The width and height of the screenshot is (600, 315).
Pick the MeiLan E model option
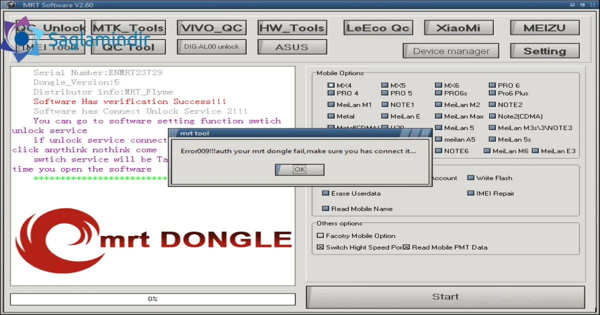[401, 116]
